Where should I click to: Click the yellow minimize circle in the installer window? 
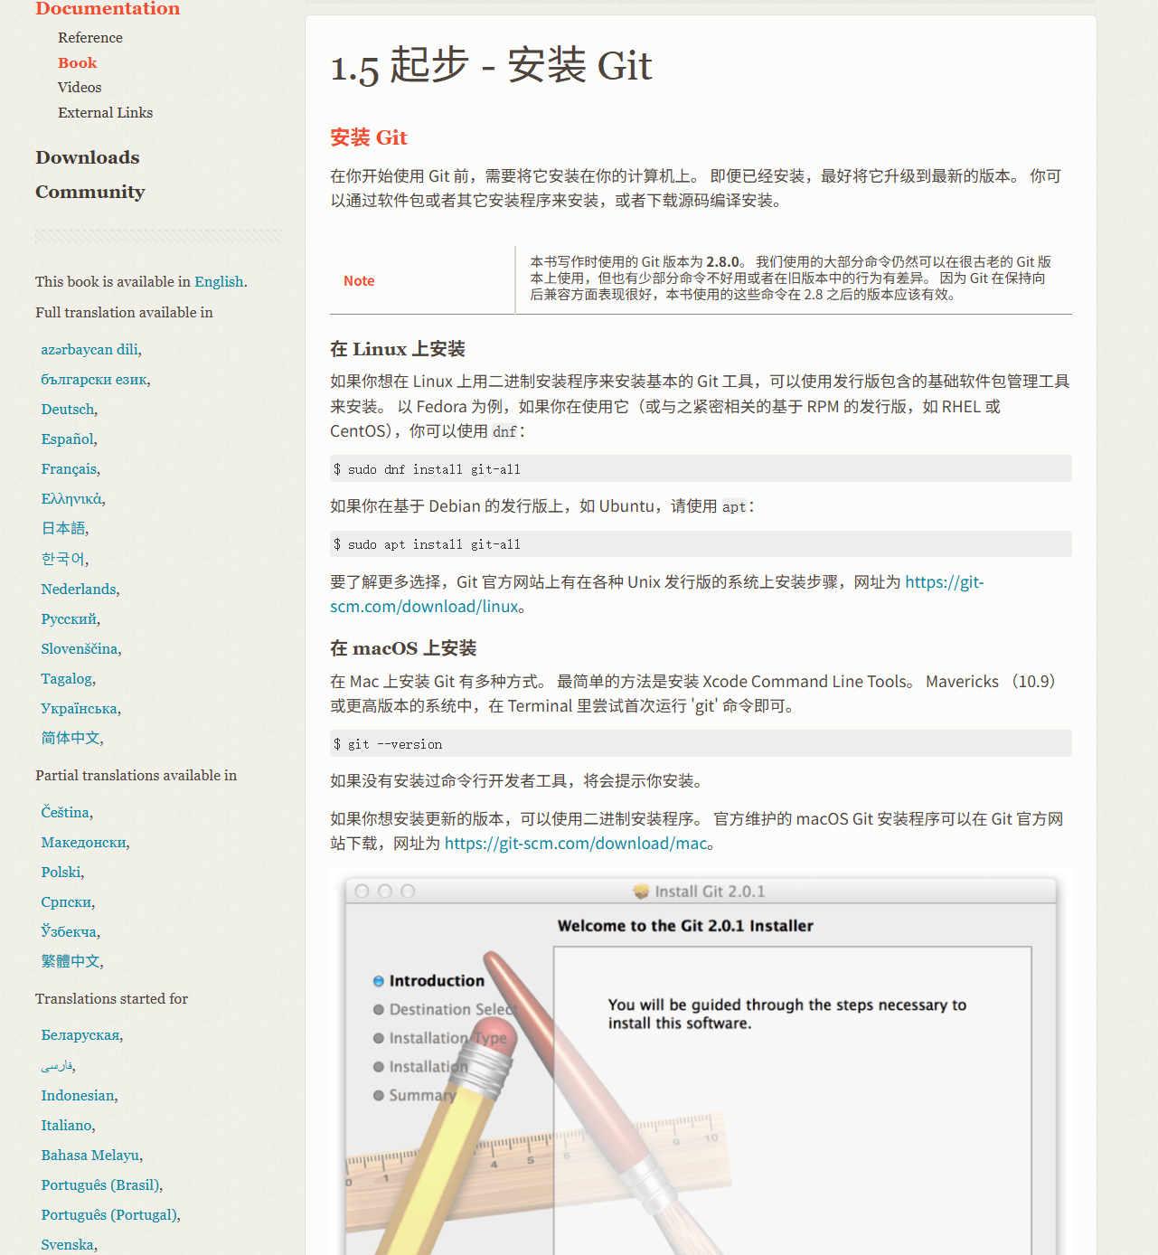383,891
